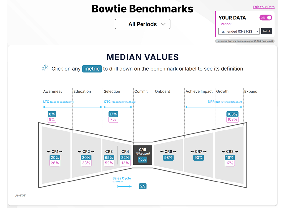Click the OTC 17% benchmark value
The width and height of the screenshot is (285, 208).
[x=113, y=114]
